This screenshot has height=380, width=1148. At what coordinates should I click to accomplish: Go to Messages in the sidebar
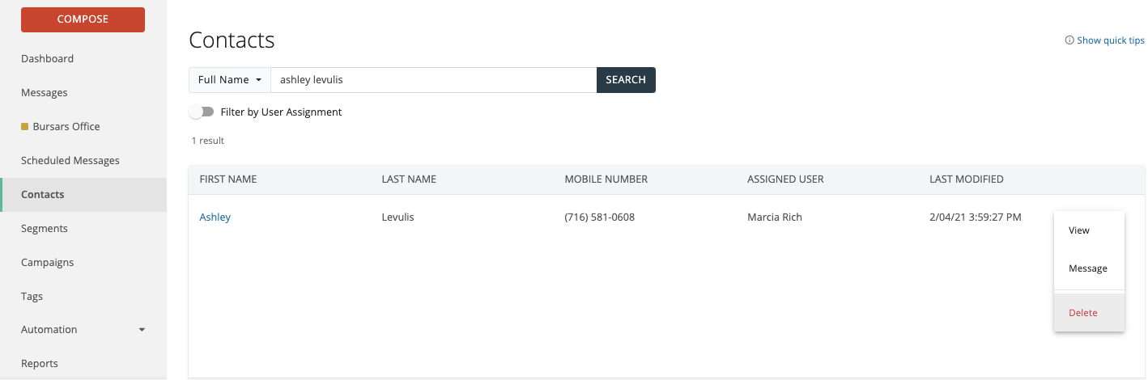click(45, 92)
